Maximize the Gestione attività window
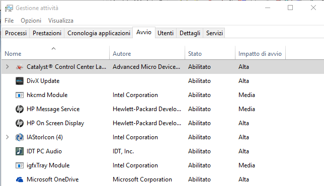 pyautogui.click(x=290, y=8)
